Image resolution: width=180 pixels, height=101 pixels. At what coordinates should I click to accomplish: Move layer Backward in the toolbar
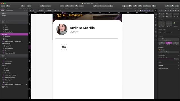(x=130, y=6)
